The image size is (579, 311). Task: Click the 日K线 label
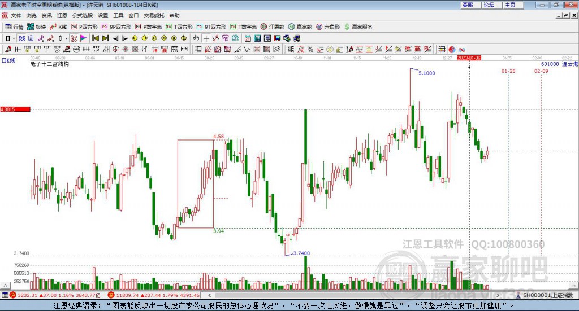pos(8,60)
